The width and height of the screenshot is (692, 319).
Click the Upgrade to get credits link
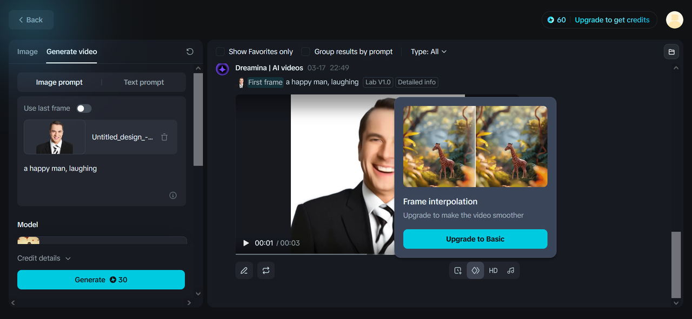point(612,19)
